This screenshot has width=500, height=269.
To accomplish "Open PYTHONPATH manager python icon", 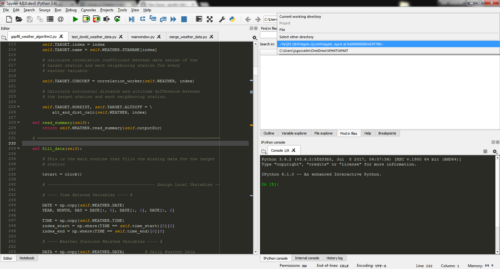I will coord(232,19).
